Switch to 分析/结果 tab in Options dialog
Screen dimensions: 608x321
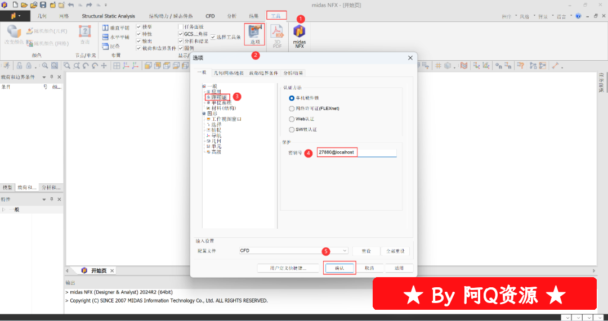pyautogui.click(x=293, y=73)
